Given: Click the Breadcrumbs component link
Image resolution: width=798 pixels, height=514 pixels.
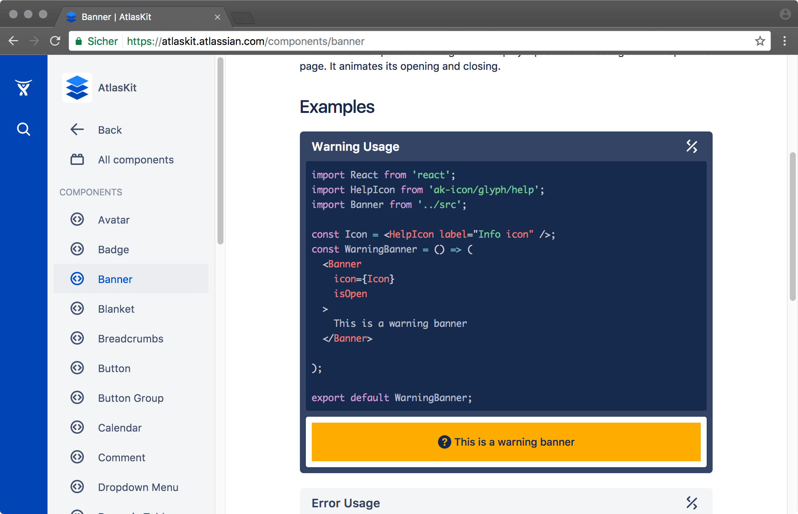Looking at the screenshot, I should [130, 338].
